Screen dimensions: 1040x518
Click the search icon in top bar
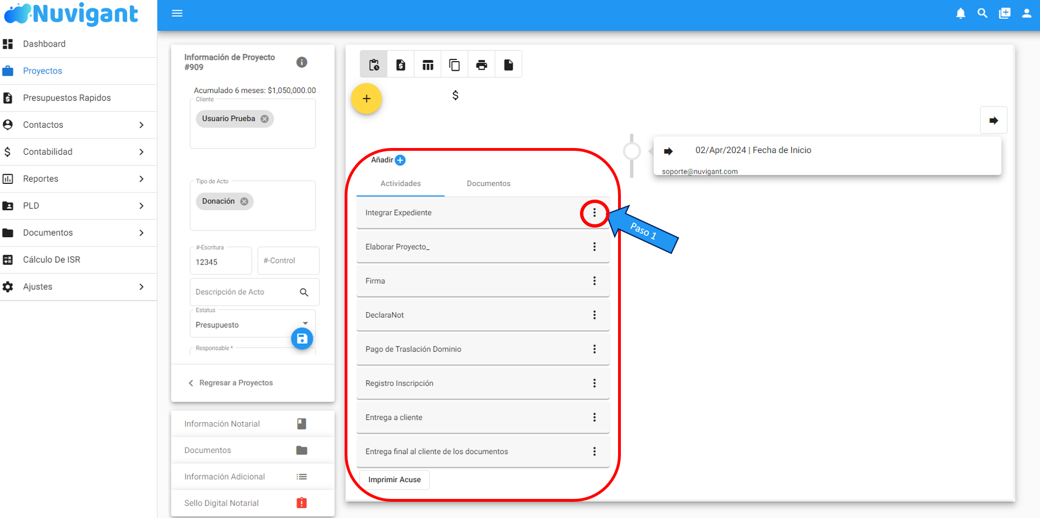(982, 13)
